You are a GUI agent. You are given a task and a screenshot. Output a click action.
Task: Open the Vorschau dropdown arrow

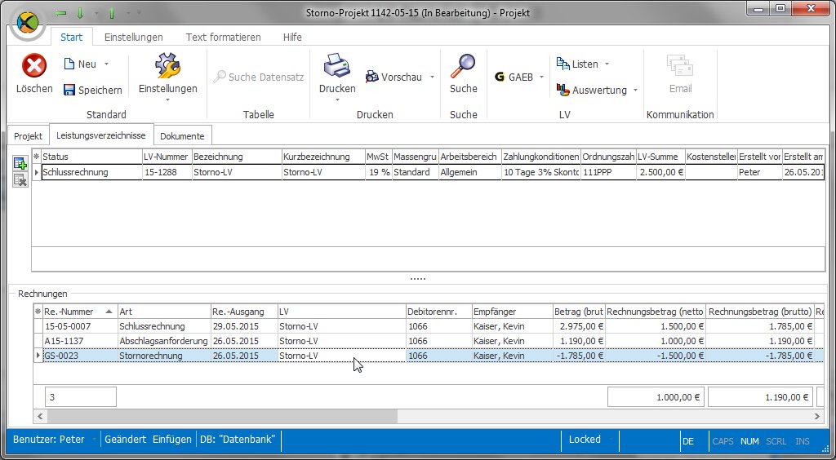coord(432,77)
